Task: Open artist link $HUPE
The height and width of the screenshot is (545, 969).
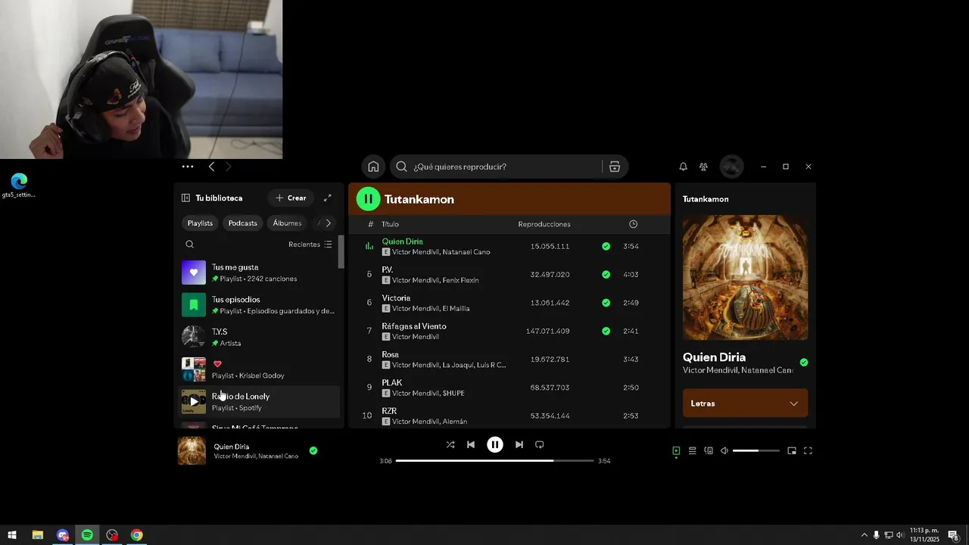Action: pos(453,394)
